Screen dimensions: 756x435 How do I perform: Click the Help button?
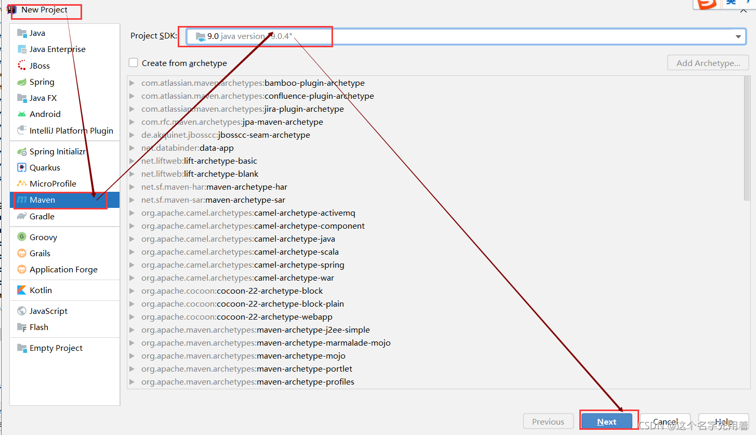pyautogui.click(x=723, y=422)
